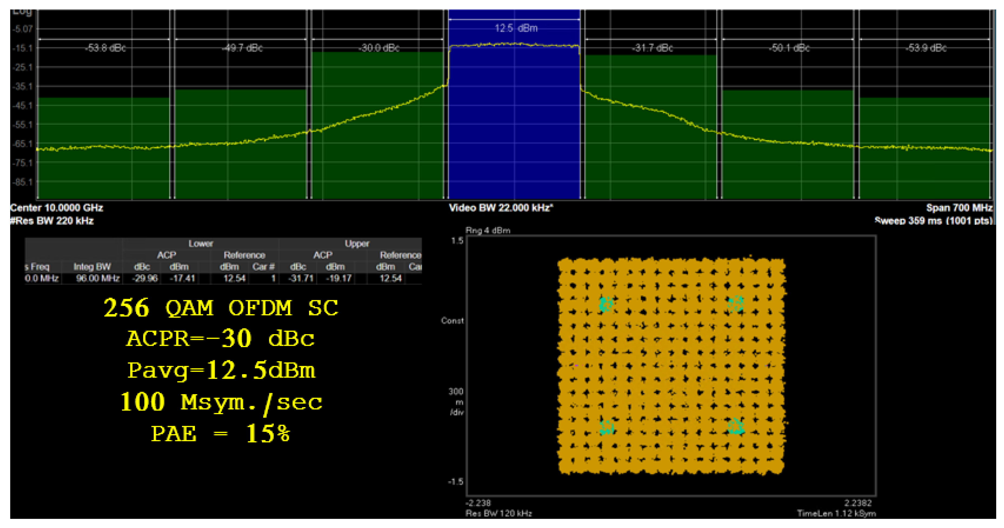The height and width of the screenshot is (528, 1004).
Task: Select the Lower header in results table
Action: pos(201,244)
